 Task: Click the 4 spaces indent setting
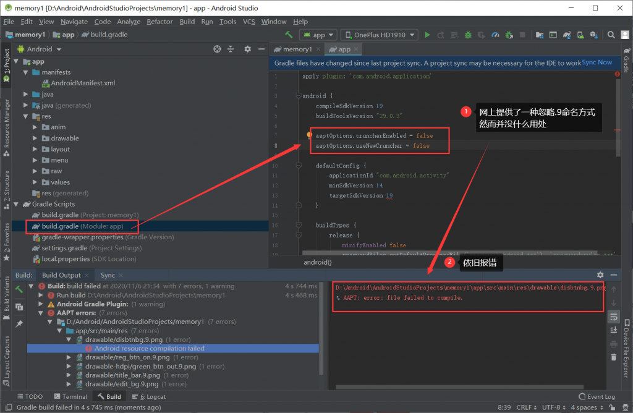click(586, 407)
